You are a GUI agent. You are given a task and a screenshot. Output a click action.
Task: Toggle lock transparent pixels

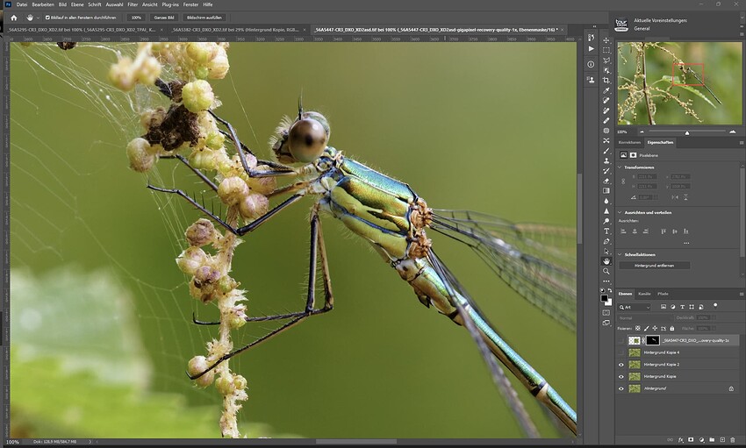click(x=638, y=328)
